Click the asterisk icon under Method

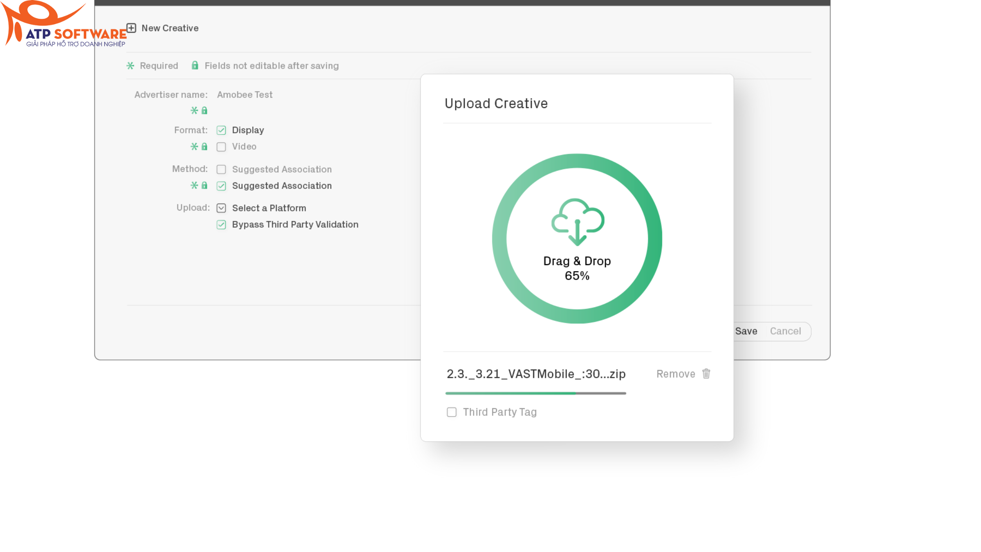click(194, 185)
